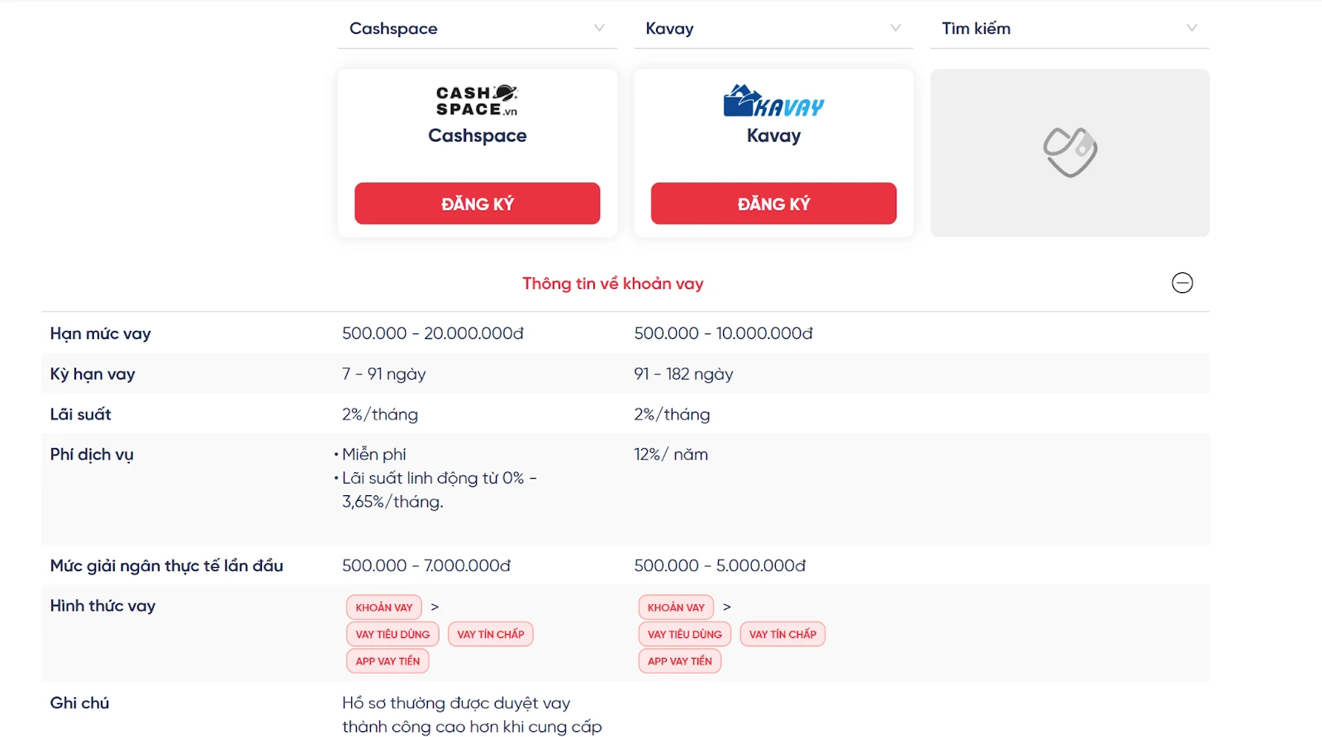1322x737 pixels.
Task: Open the Tìm kiếm dropdown
Action: [1070, 29]
